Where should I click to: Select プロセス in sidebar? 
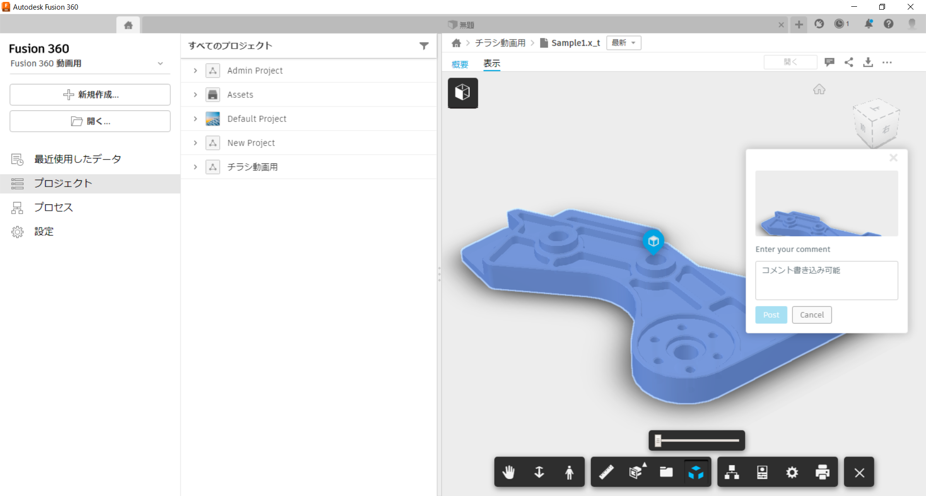click(90, 207)
